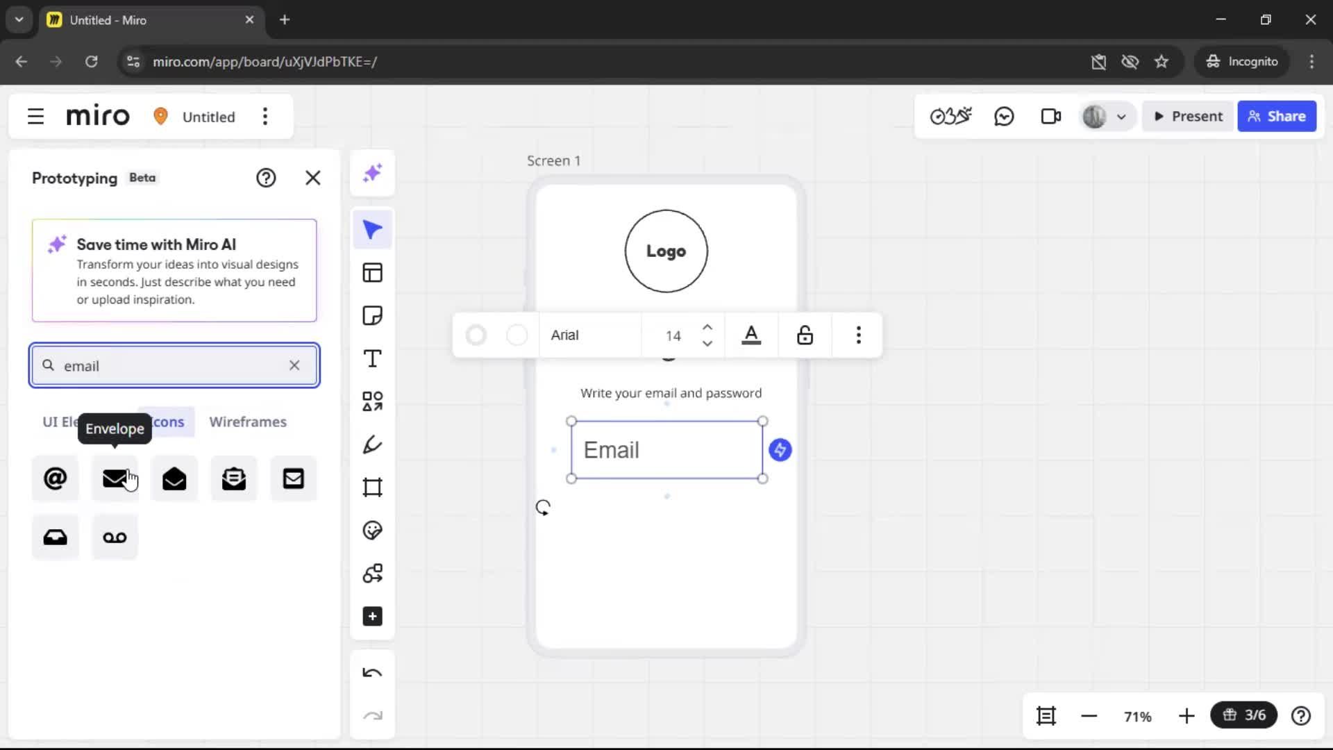Zoom out with minus button
1333x750 pixels.
(1089, 716)
